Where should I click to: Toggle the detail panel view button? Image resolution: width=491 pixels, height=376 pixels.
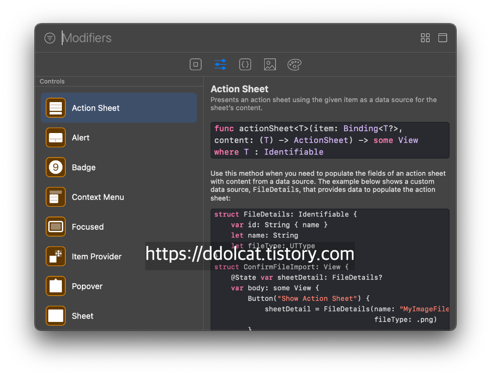[x=442, y=38]
